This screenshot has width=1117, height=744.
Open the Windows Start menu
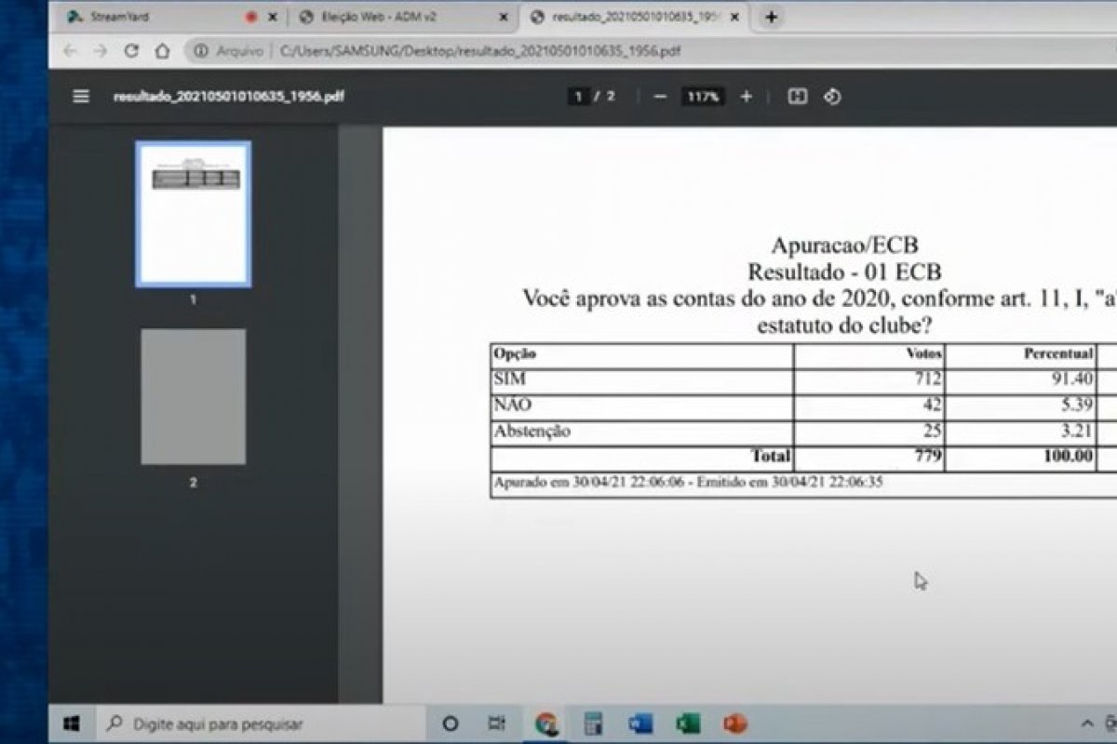72,724
